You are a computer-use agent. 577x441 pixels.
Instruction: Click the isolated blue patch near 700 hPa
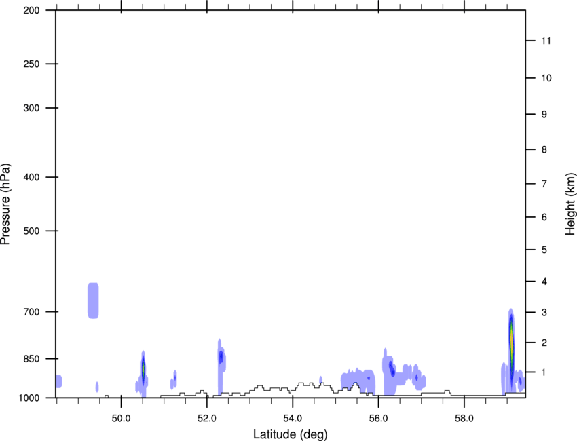pyautogui.click(x=93, y=301)
